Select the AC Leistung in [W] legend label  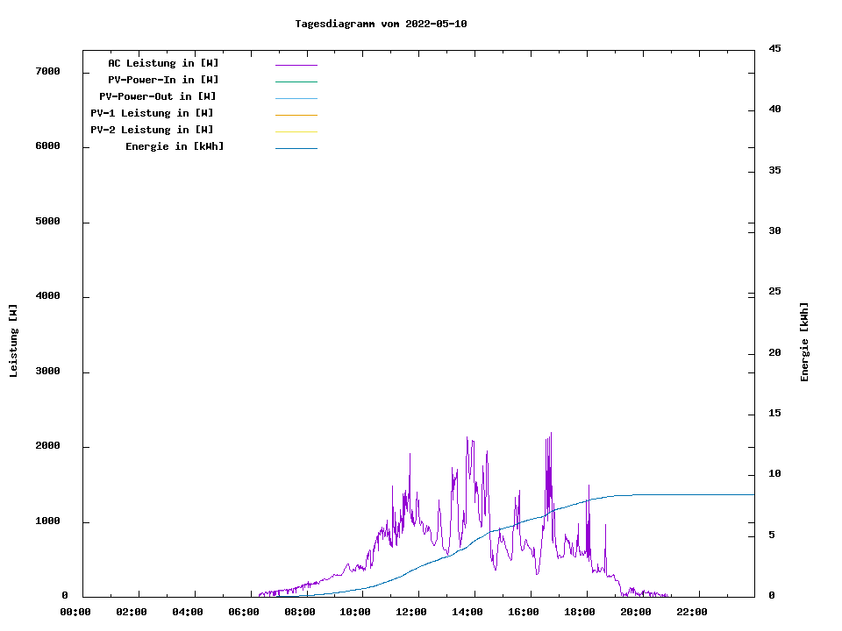pos(163,63)
